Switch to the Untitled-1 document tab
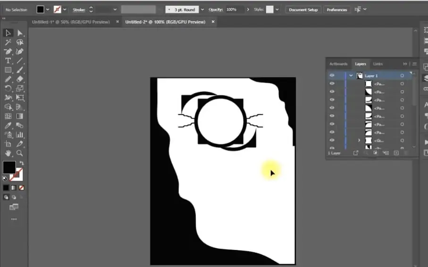This screenshot has width=428, height=267. point(71,22)
